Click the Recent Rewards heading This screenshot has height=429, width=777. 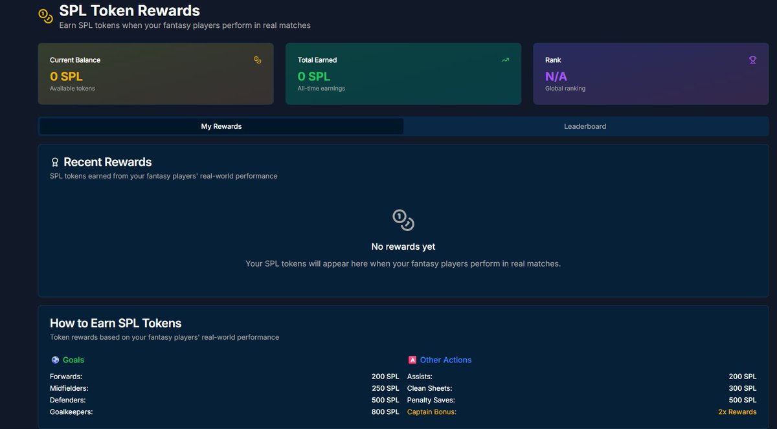click(107, 162)
